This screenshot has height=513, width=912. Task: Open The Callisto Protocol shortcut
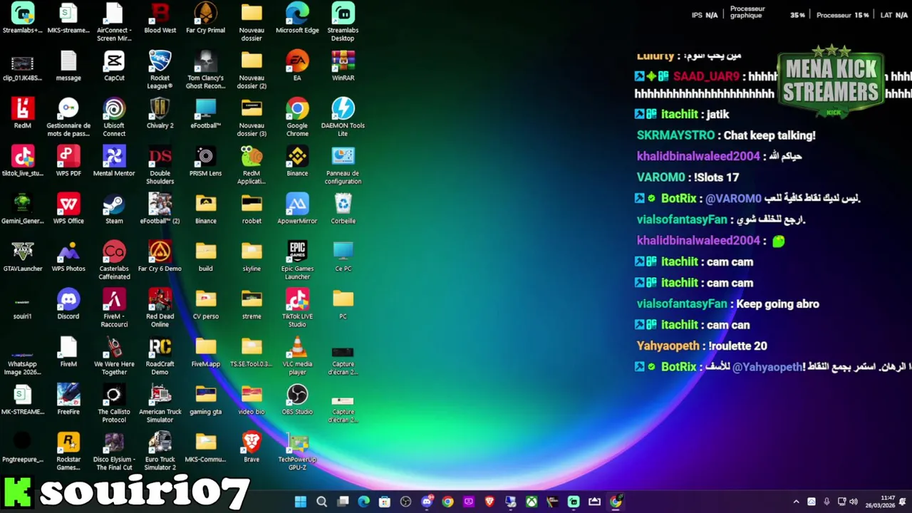(x=114, y=404)
